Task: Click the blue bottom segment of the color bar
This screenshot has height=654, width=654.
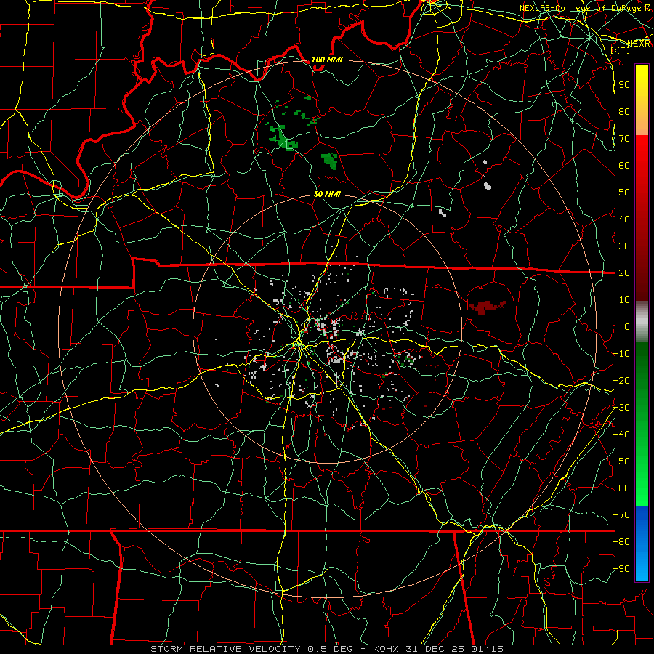Action: pos(642,544)
